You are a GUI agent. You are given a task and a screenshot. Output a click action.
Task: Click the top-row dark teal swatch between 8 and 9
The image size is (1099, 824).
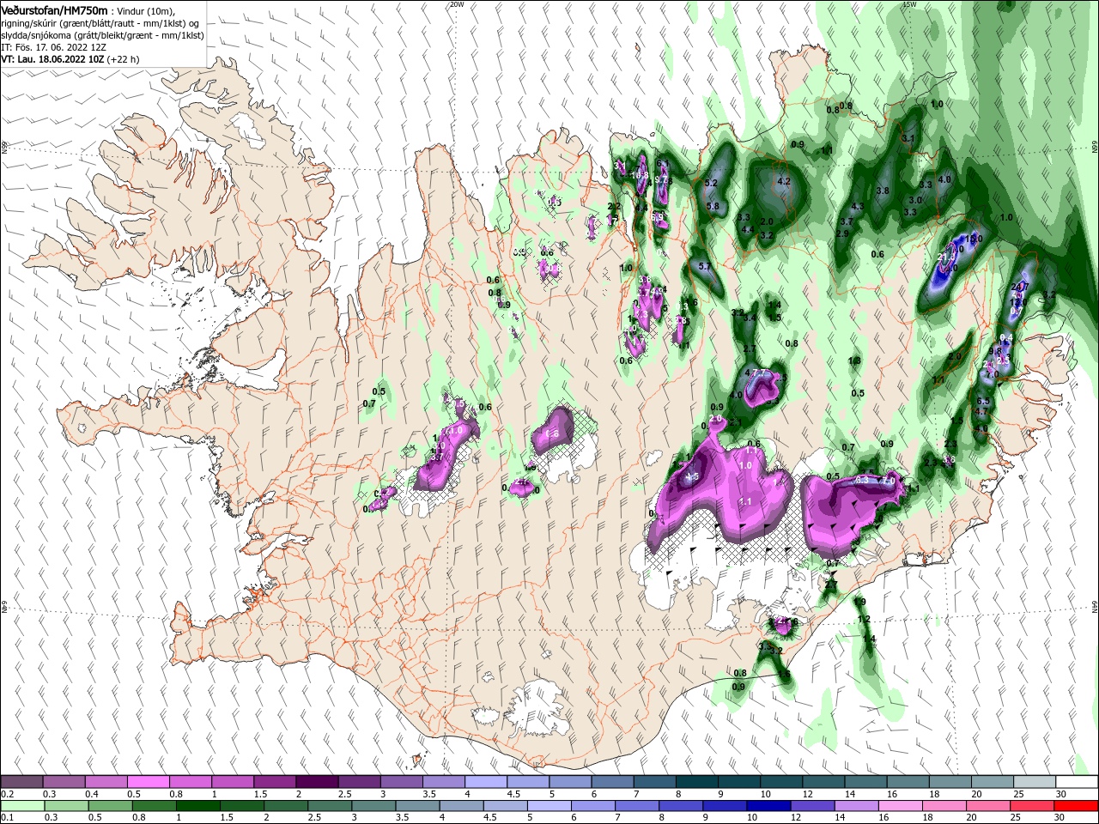[695, 781]
